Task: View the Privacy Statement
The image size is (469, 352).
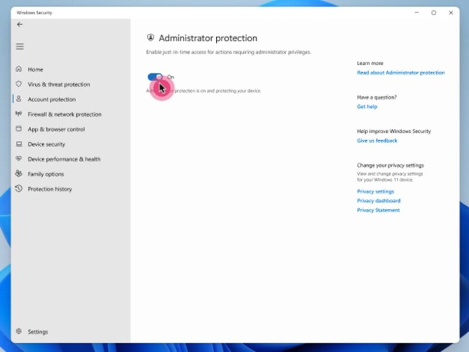Action: tap(378, 210)
